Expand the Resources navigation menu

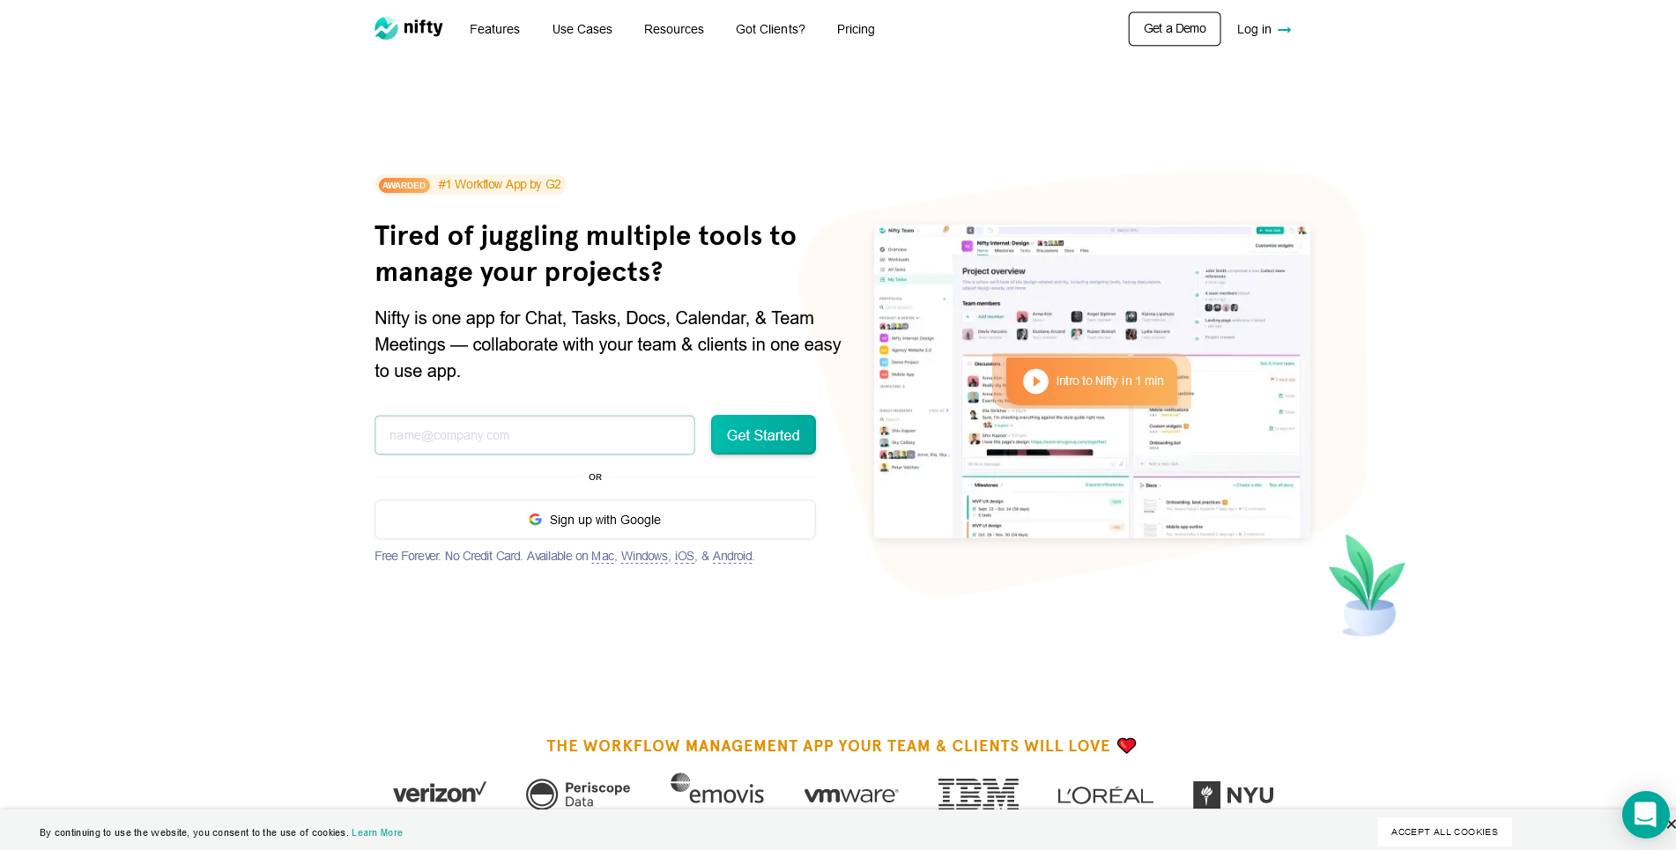[673, 29]
